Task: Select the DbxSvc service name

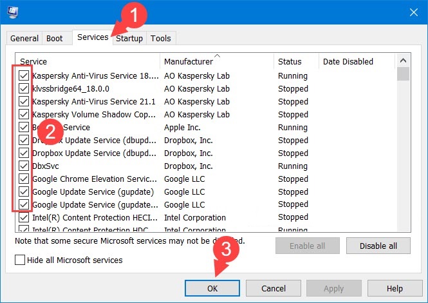Action: pos(46,166)
